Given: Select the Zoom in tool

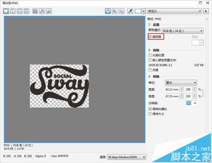Looking at the screenshot, I should 114,11.
